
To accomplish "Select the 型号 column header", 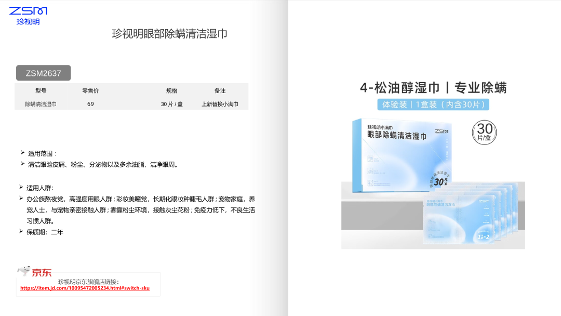I will (x=41, y=90).
